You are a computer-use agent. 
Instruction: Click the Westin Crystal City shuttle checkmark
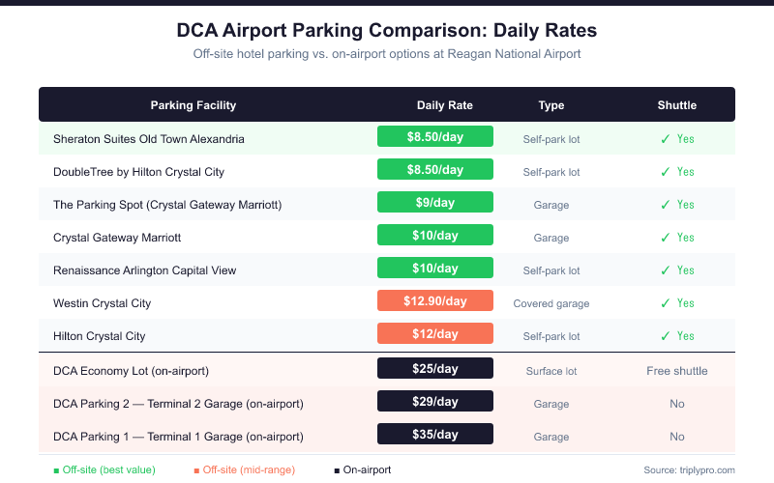[665, 303]
